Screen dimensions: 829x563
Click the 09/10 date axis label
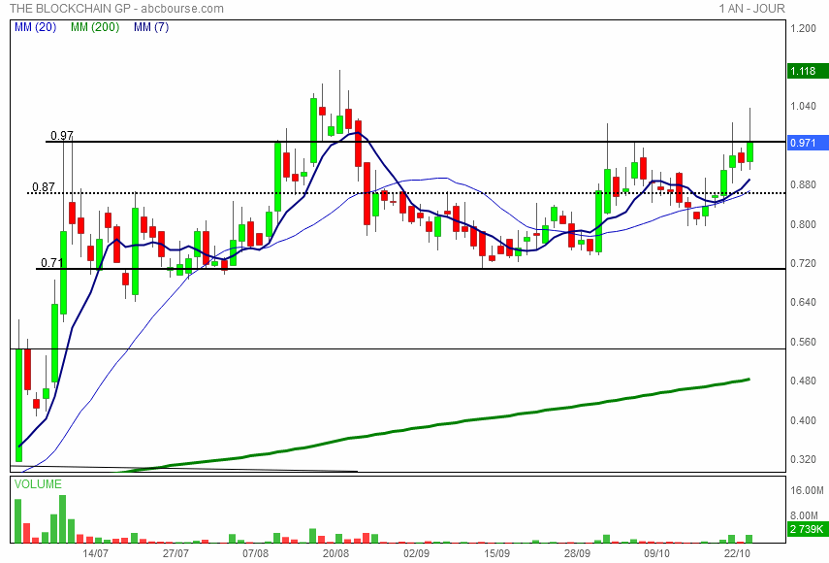coord(656,553)
